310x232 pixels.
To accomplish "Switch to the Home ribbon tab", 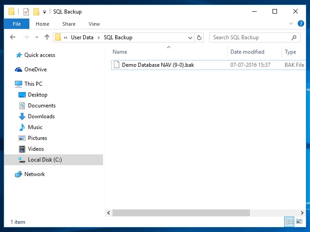I will point(42,24).
